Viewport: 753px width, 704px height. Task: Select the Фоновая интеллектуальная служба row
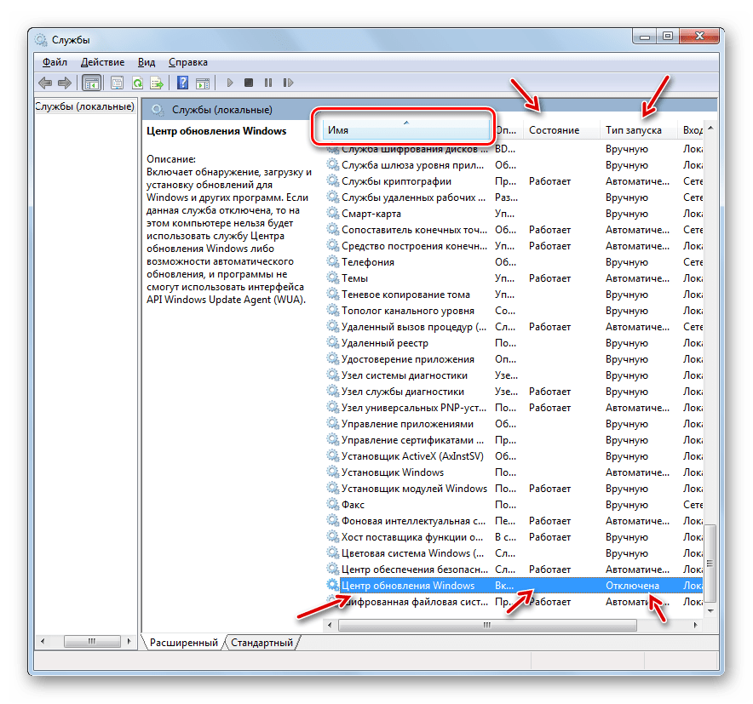(x=514, y=521)
